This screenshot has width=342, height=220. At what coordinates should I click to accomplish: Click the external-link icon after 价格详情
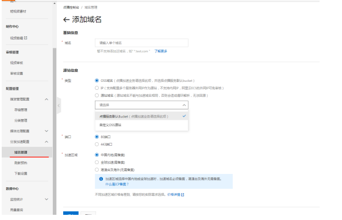point(183,195)
